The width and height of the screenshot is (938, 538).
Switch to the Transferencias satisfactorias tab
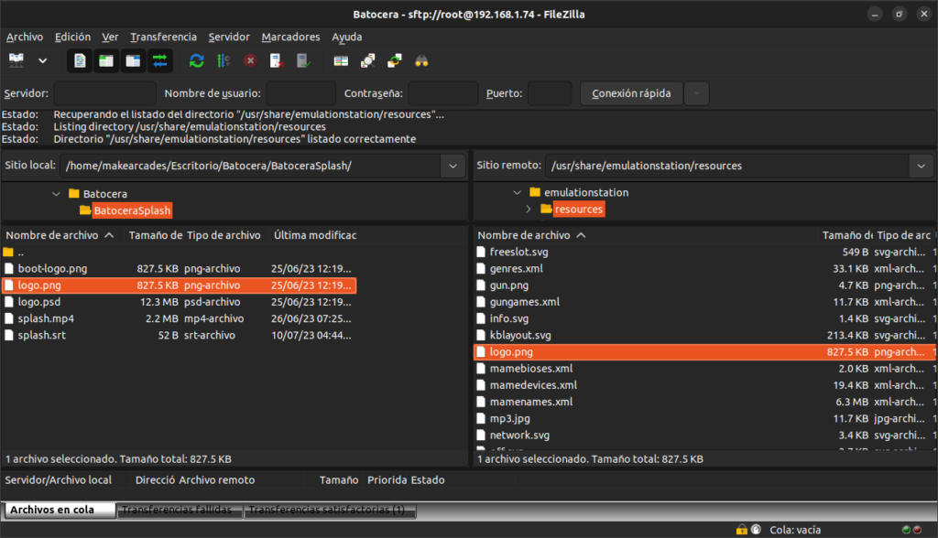(329, 510)
